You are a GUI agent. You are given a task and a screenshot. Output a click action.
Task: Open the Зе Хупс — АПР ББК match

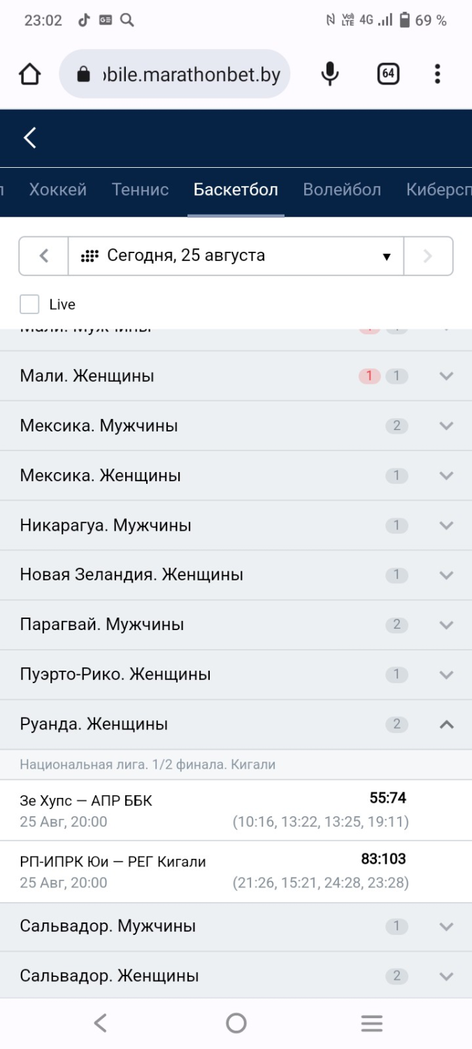[x=236, y=811]
